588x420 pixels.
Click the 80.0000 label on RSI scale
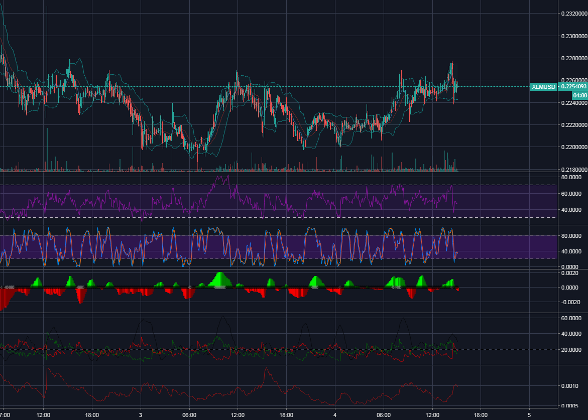[x=571, y=177]
